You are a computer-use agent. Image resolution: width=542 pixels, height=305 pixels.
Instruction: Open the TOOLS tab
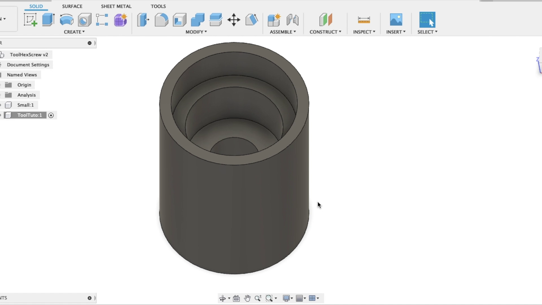[158, 6]
